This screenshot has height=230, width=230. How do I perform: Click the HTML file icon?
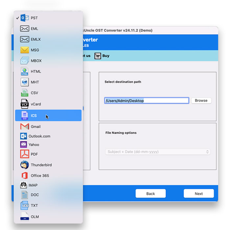pos(25,71)
